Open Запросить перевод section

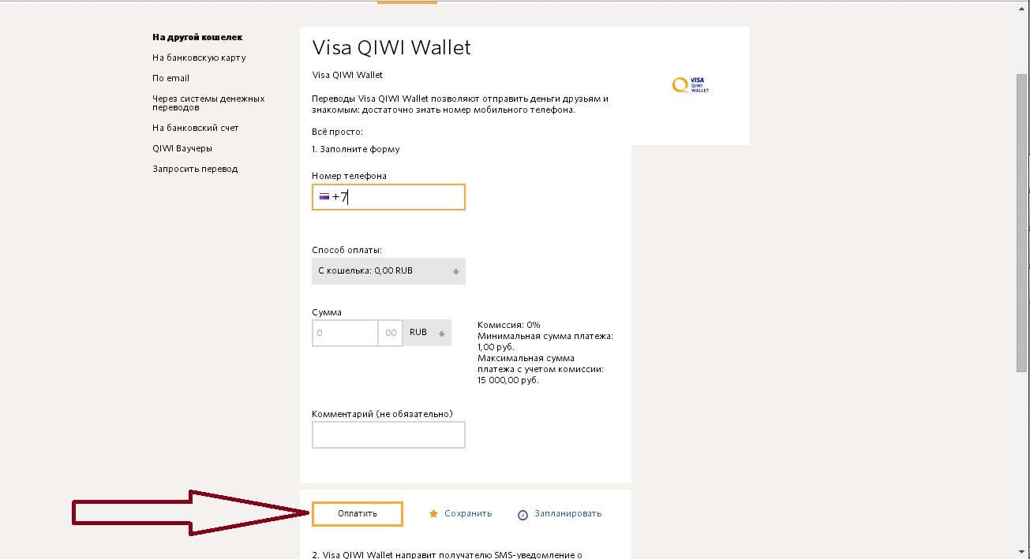(195, 169)
